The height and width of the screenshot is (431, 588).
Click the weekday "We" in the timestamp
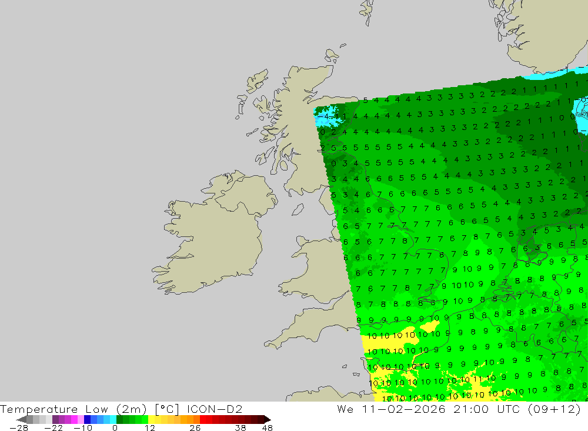tap(345, 409)
